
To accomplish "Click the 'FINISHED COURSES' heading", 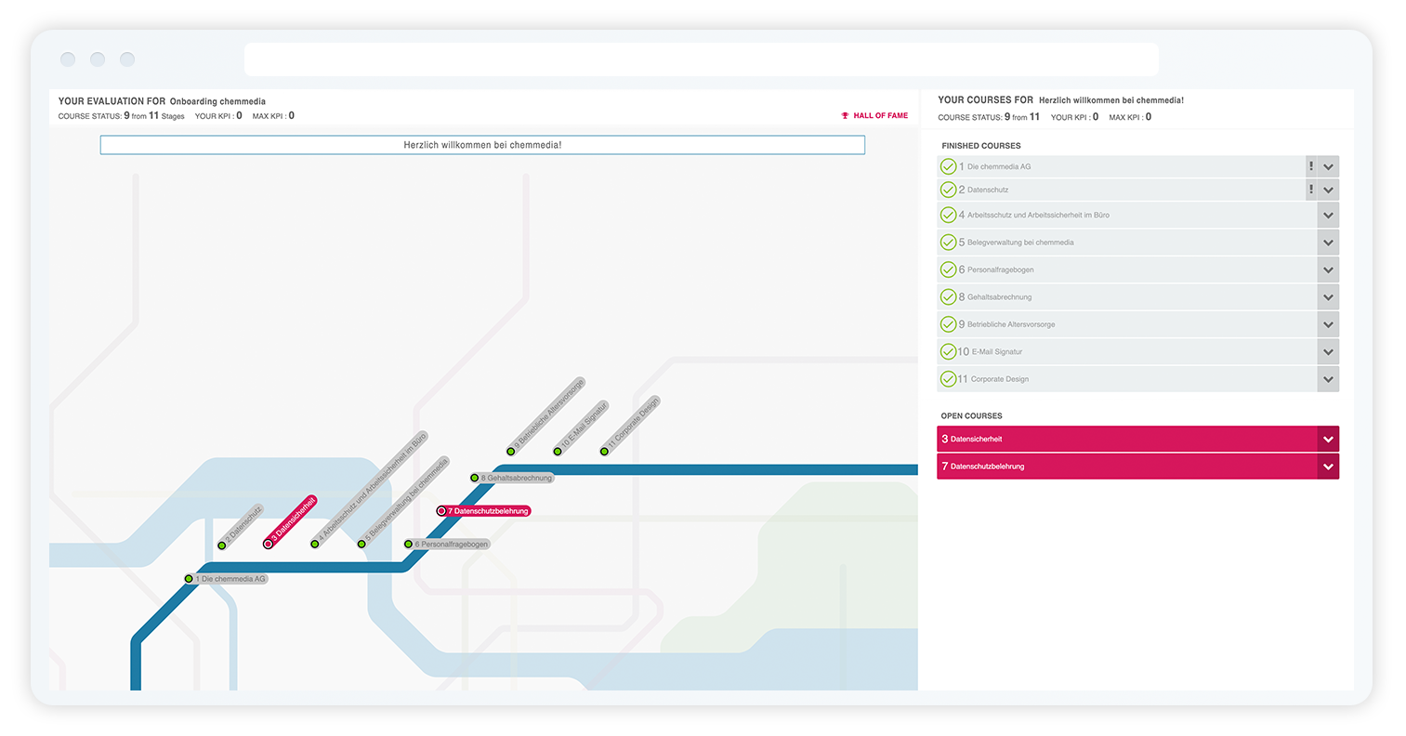I will (x=981, y=146).
